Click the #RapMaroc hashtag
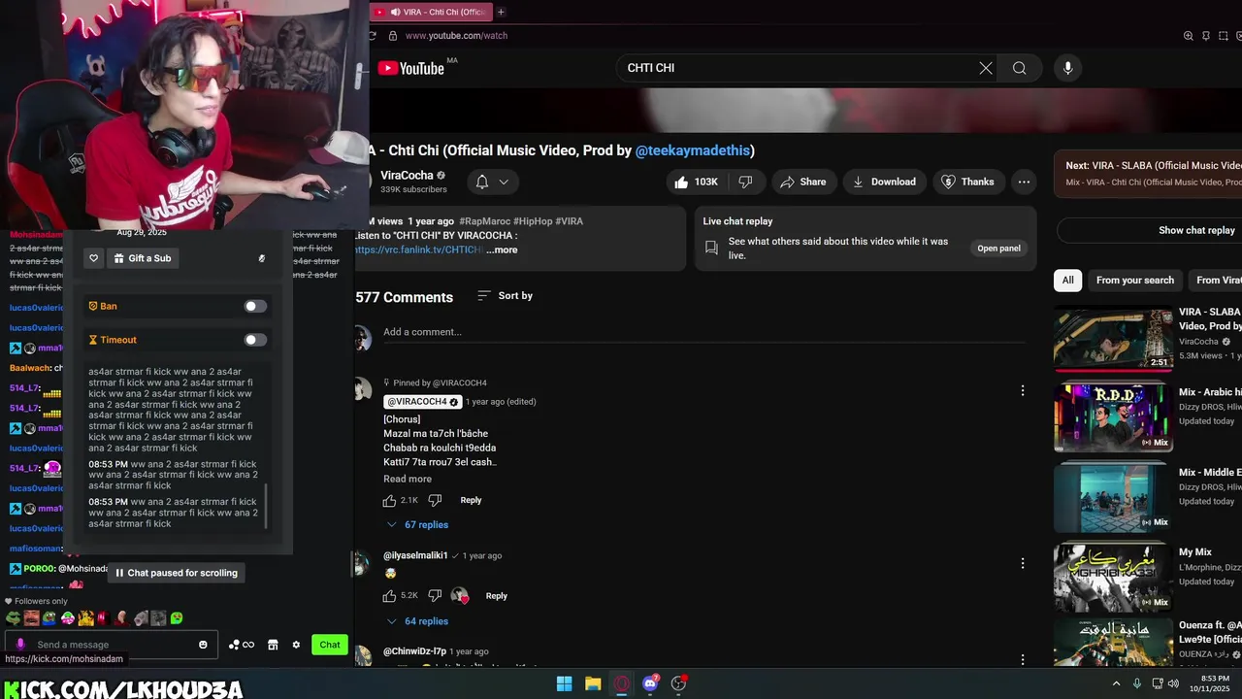The image size is (1242, 699). [x=483, y=221]
